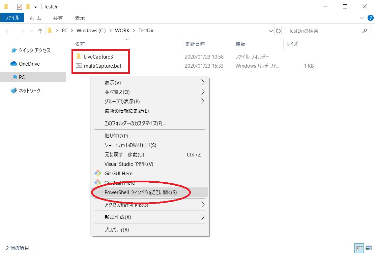The width and height of the screenshot is (375, 253).
Task: Open the 新規作成(X) submenu
Action: click(149, 217)
